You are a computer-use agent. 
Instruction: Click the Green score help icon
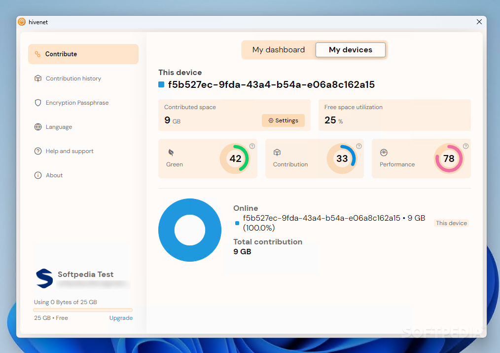(x=252, y=146)
